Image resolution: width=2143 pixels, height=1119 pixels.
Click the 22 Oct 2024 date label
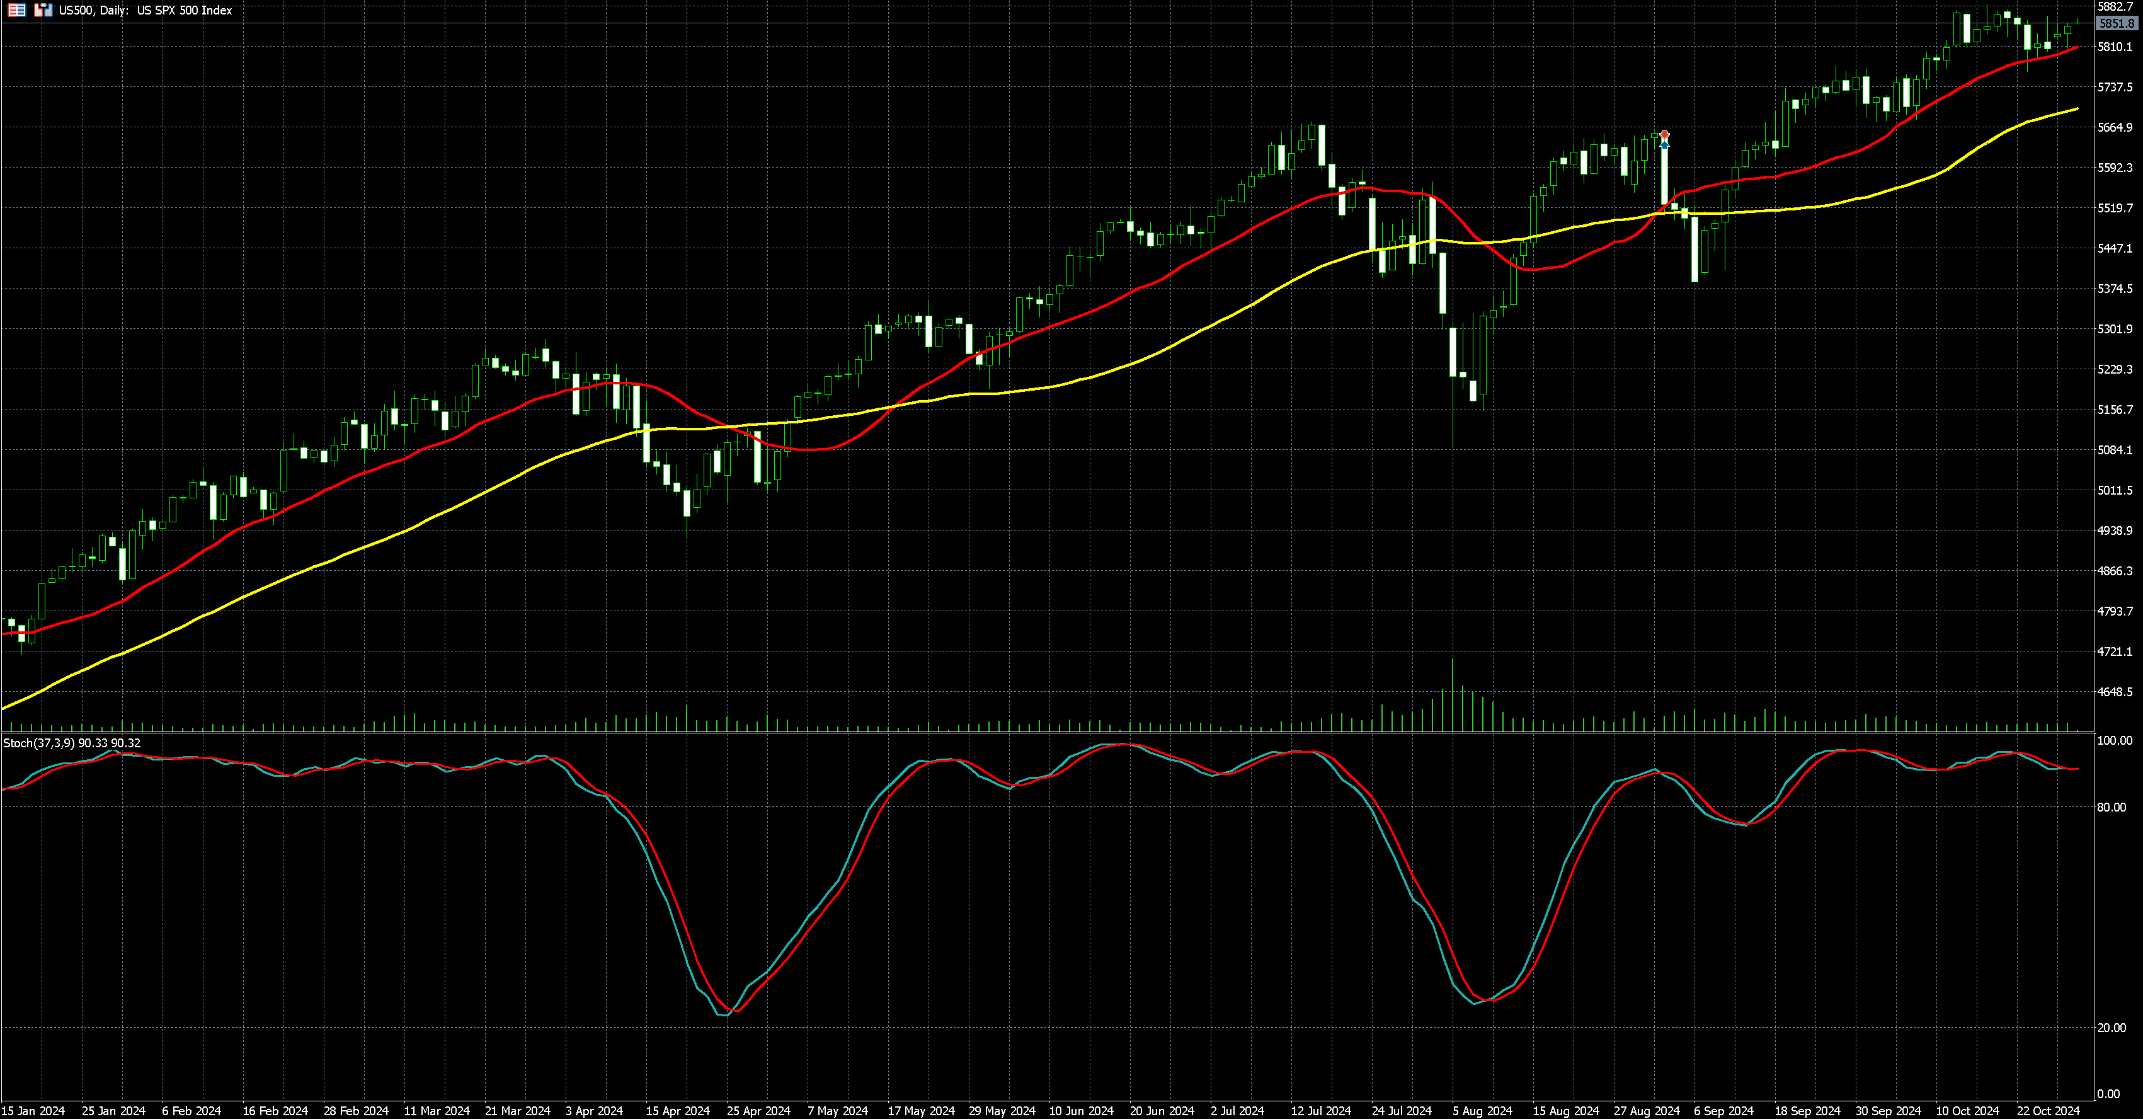(2047, 1111)
